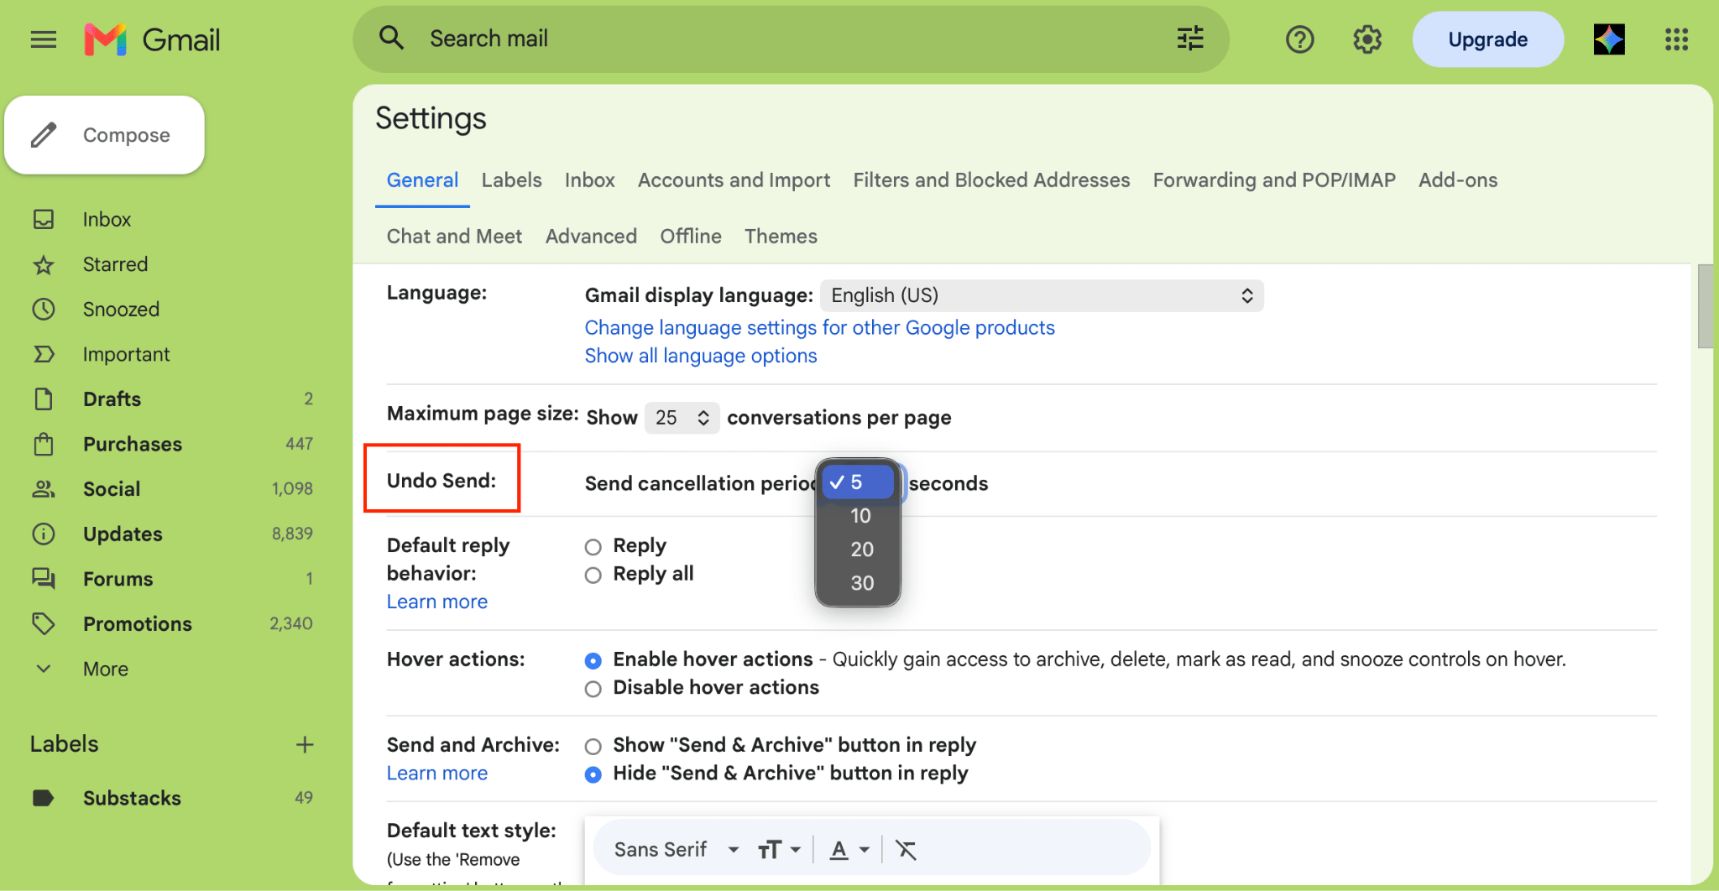Switch to the Labels tab
1719x891 pixels.
pos(511,180)
